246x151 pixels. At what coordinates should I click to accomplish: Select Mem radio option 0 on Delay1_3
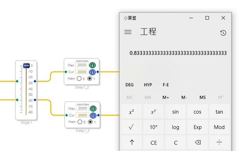pos(80,122)
